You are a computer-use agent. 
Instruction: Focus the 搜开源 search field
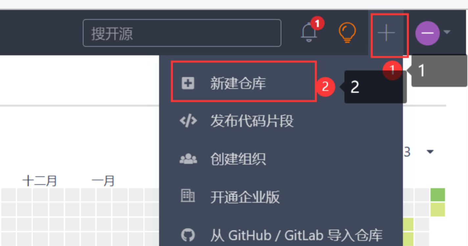pyautogui.click(x=182, y=33)
